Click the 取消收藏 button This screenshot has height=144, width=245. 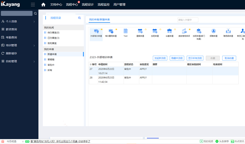229,58
